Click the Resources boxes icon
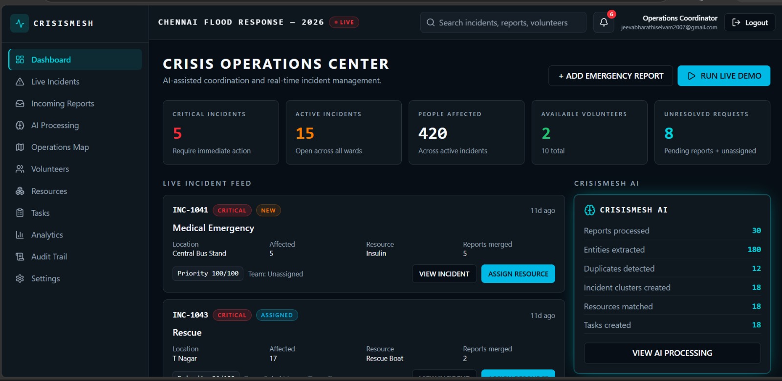Viewport: 782px width, 381px height. [20, 191]
